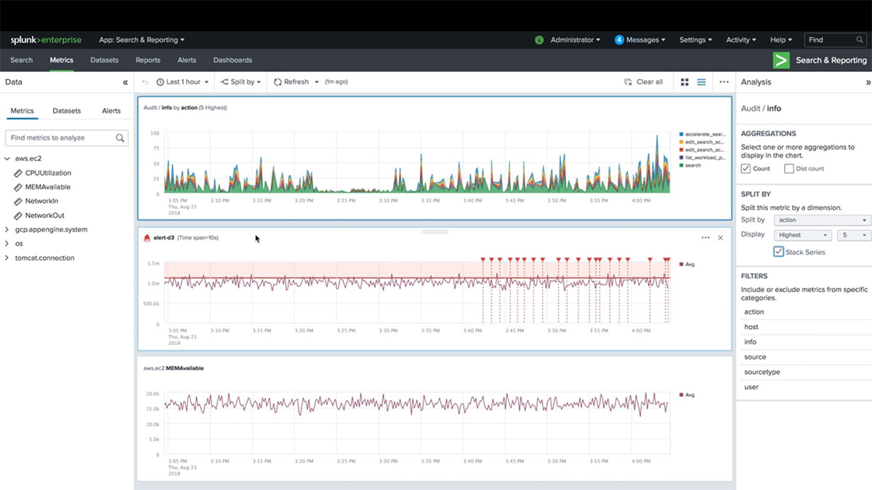Open the toolbar more options ellipsis
This screenshot has height=490, width=872.
pyautogui.click(x=724, y=82)
